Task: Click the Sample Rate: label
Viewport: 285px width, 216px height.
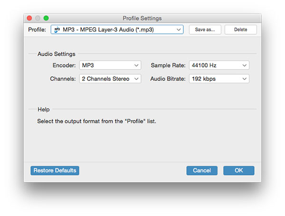Action: coord(168,65)
